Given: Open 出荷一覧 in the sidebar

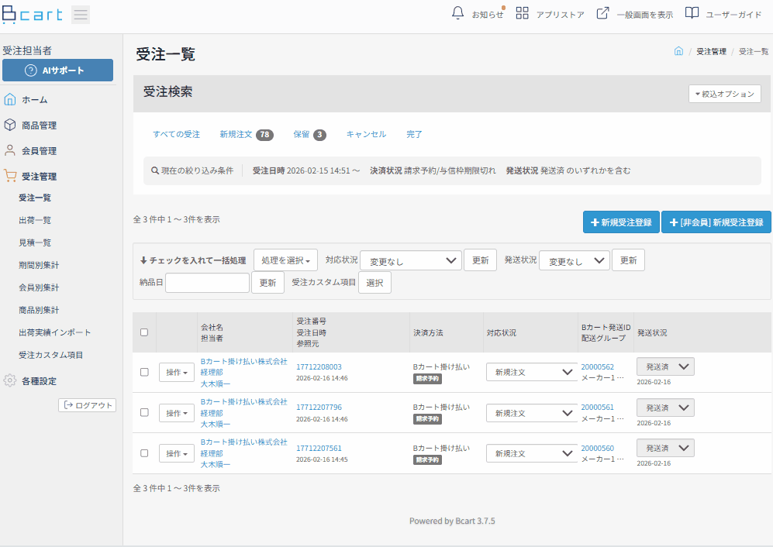Looking at the screenshot, I should [35, 220].
